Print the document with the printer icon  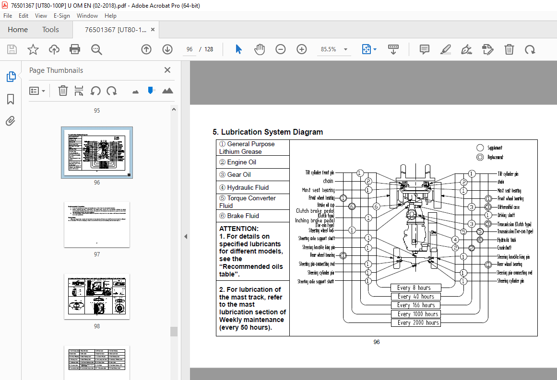pyautogui.click(x=75, y=49)
